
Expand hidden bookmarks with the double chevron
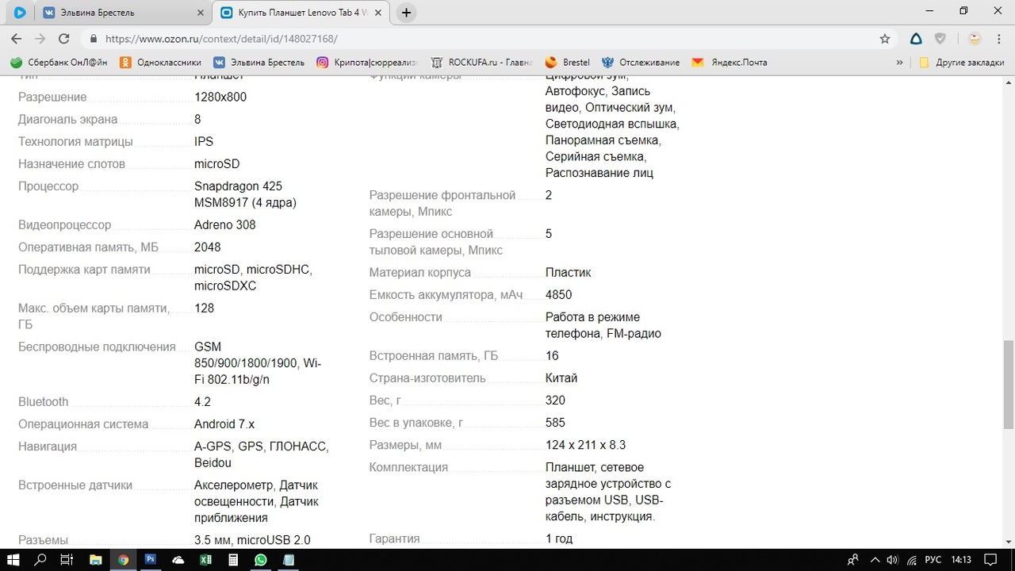(899, 63)
